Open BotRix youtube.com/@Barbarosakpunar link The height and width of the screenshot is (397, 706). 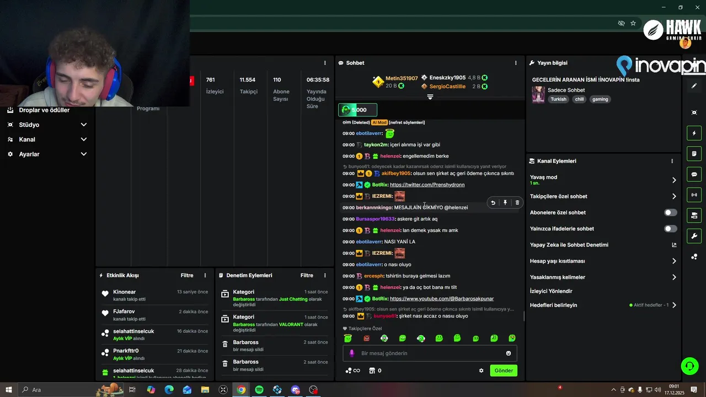pos(442,299)
